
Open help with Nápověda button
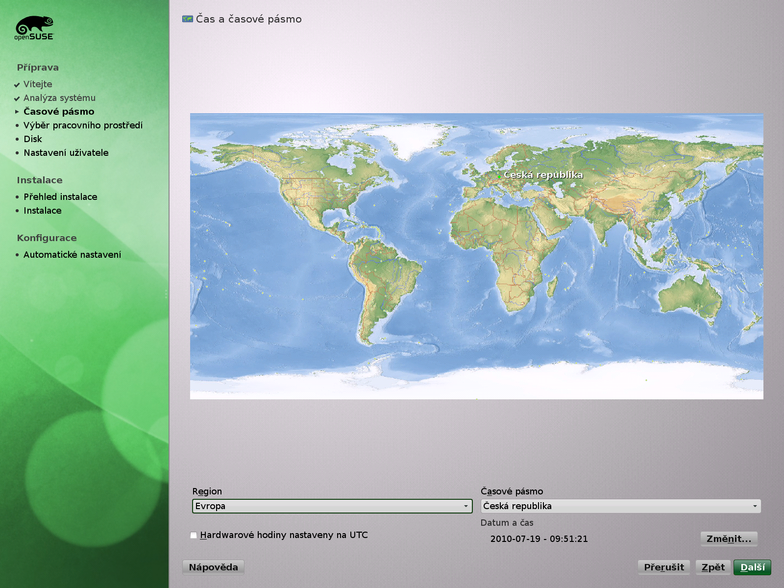point(213,567)
